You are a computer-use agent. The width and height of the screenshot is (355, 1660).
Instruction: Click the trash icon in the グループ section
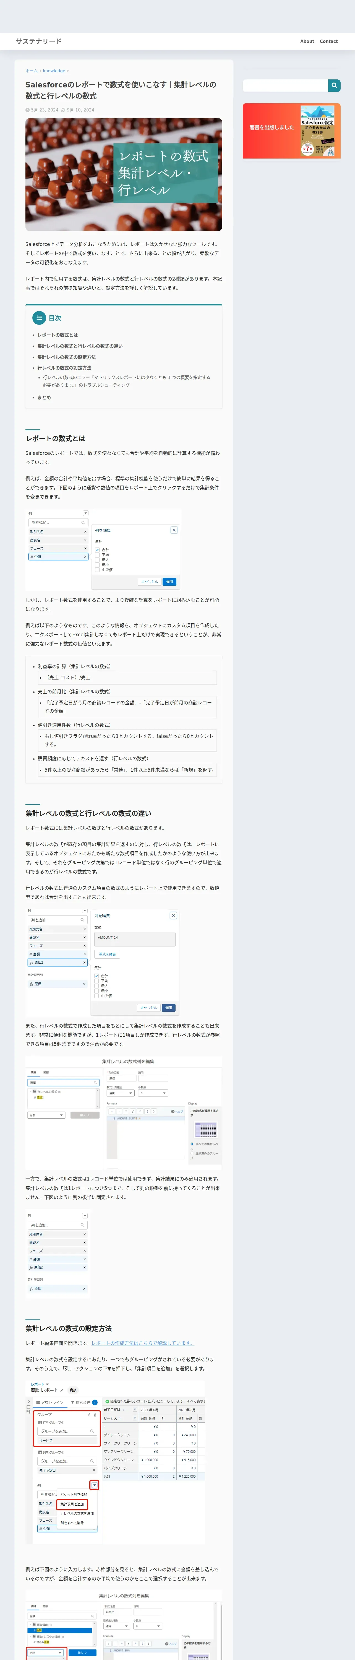coord(95,1415)
